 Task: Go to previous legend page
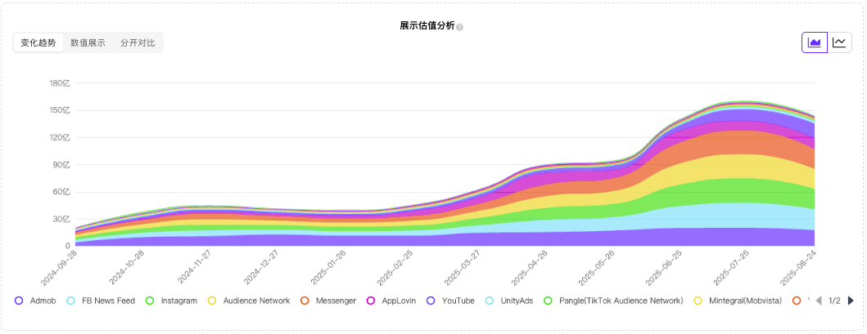[819, 301]
